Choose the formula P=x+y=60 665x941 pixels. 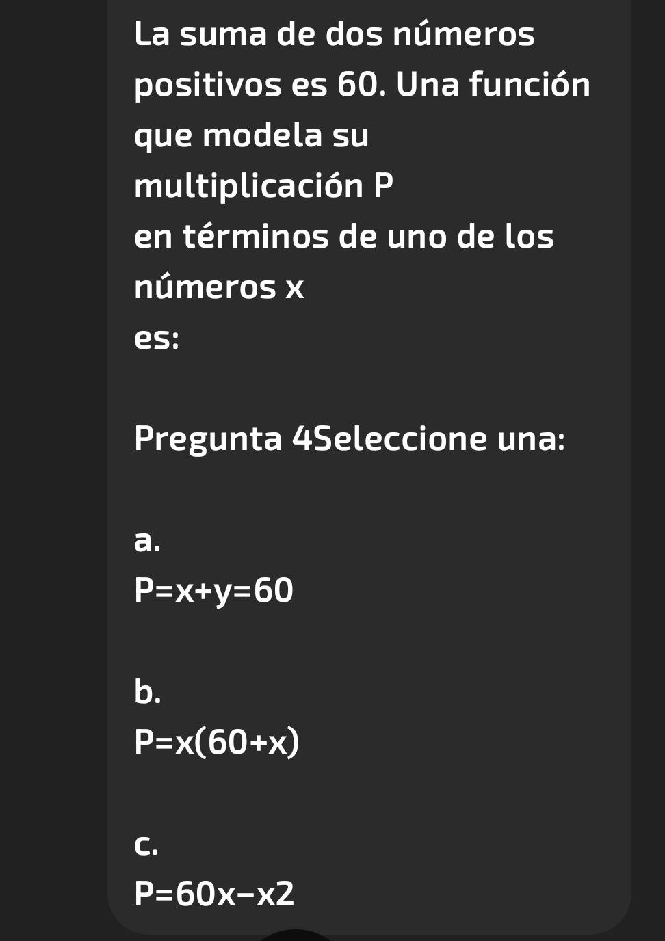214,592
